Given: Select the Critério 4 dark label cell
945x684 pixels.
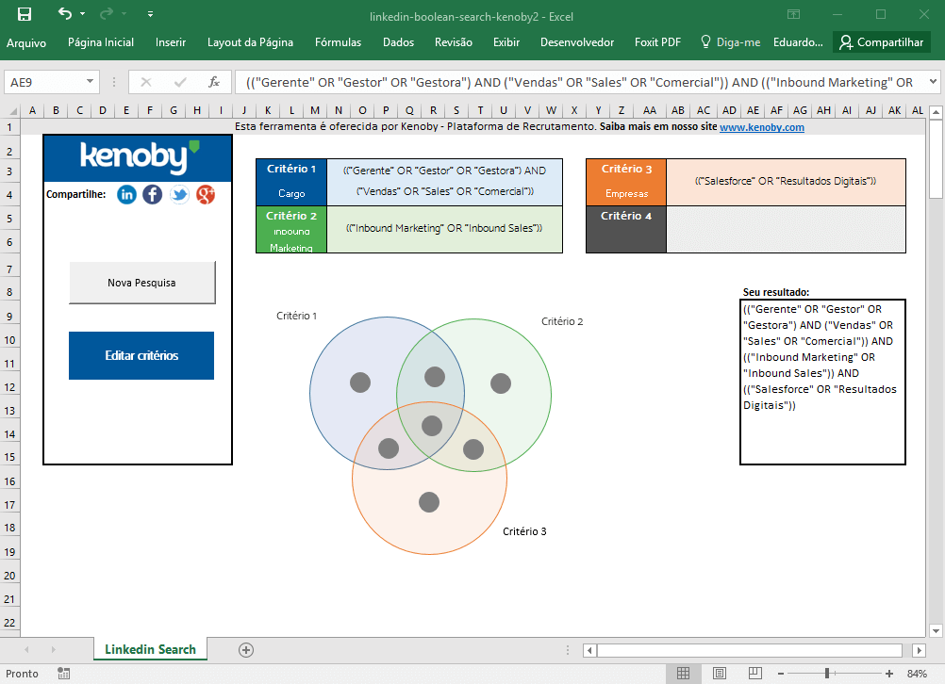Looking at the screenshot, I should click(627, 229).
